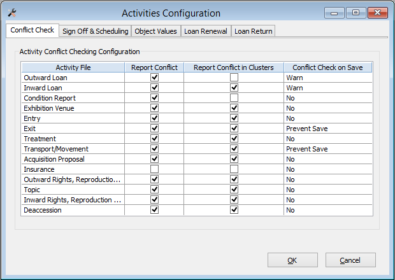The width and height of the screenshot is (395, 280).
Task: Click the Cancel button
Action: (350, 260)
